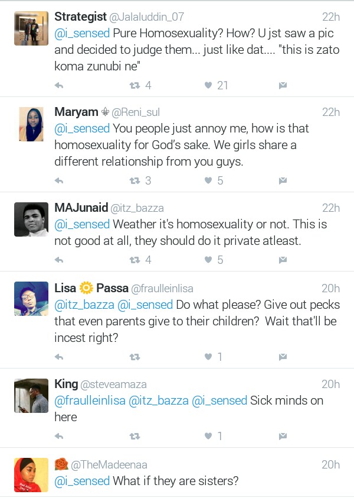
Task: Retweet Strategist's tweet with 4 retweets
Action: click(x=135, y=86)
